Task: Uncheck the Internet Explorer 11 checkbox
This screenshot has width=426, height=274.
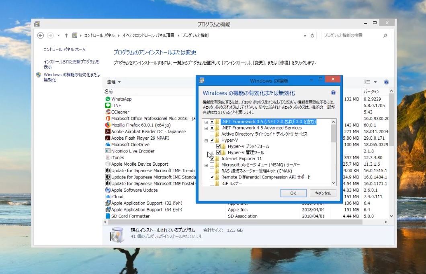Action: [x=212, y=159]
